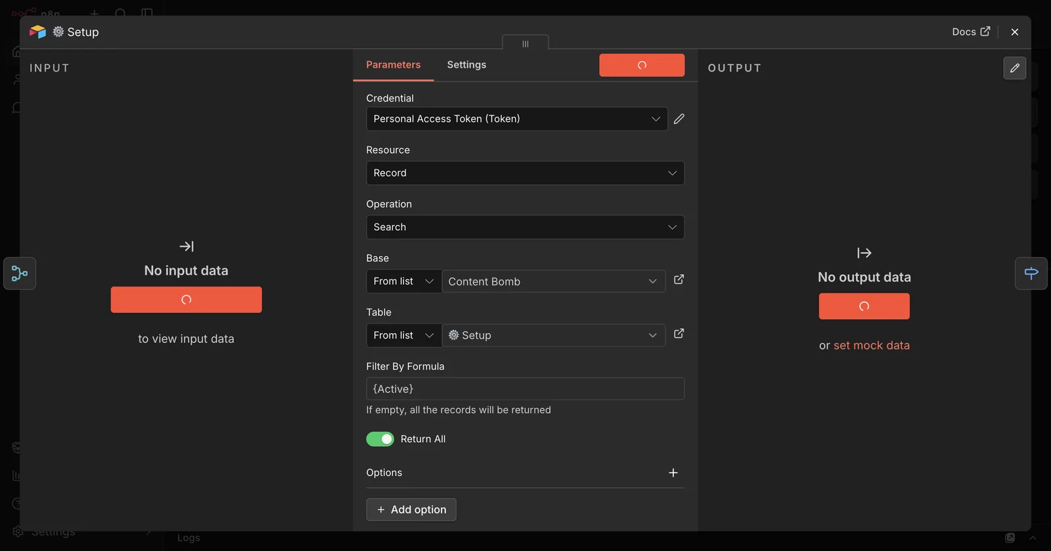
Task: Click the drag handle above the parameters panel
Action: pyautogui.click(x=525, y=43)
